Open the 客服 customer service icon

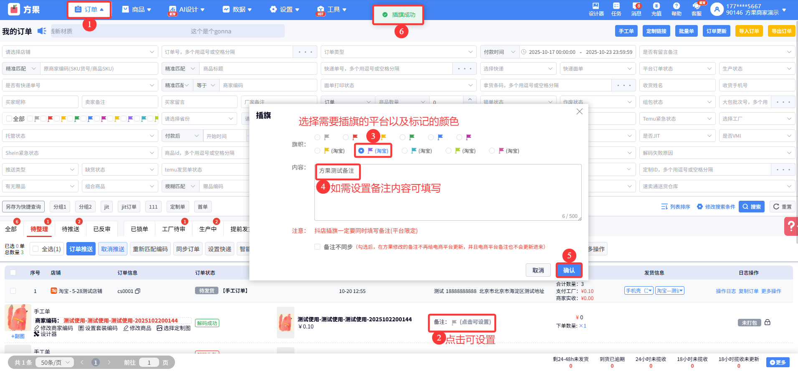tap(696, 6)
